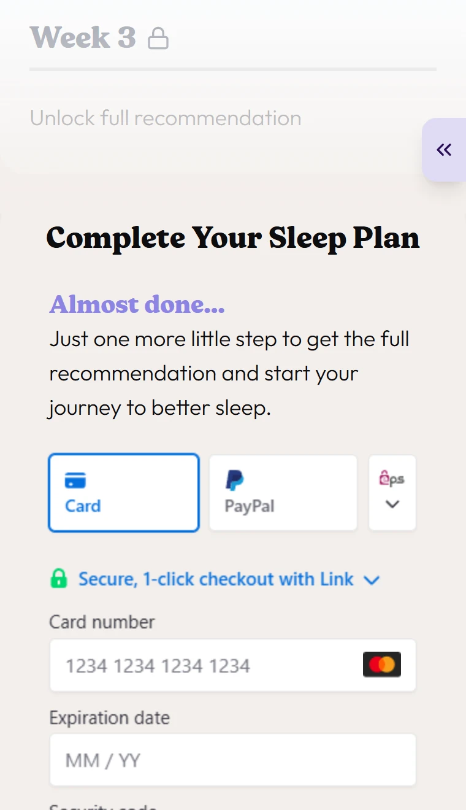Click Unlock full recommendation
The width and height of the screenshot is (466, 810).
click(166, 118)
